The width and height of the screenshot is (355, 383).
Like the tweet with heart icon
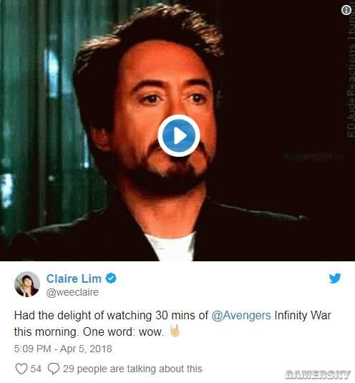click(21, 369)
